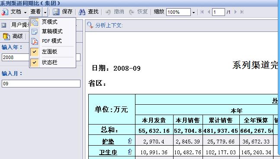This screenshot has height=159, width=280.
Task: Click the 查看 view button
Action: (35, 12)
